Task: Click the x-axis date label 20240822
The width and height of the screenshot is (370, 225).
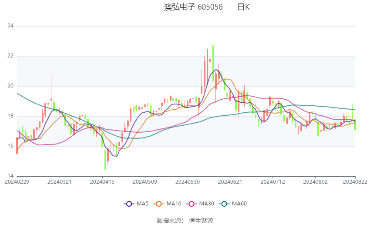Action: tap(355, 182)
